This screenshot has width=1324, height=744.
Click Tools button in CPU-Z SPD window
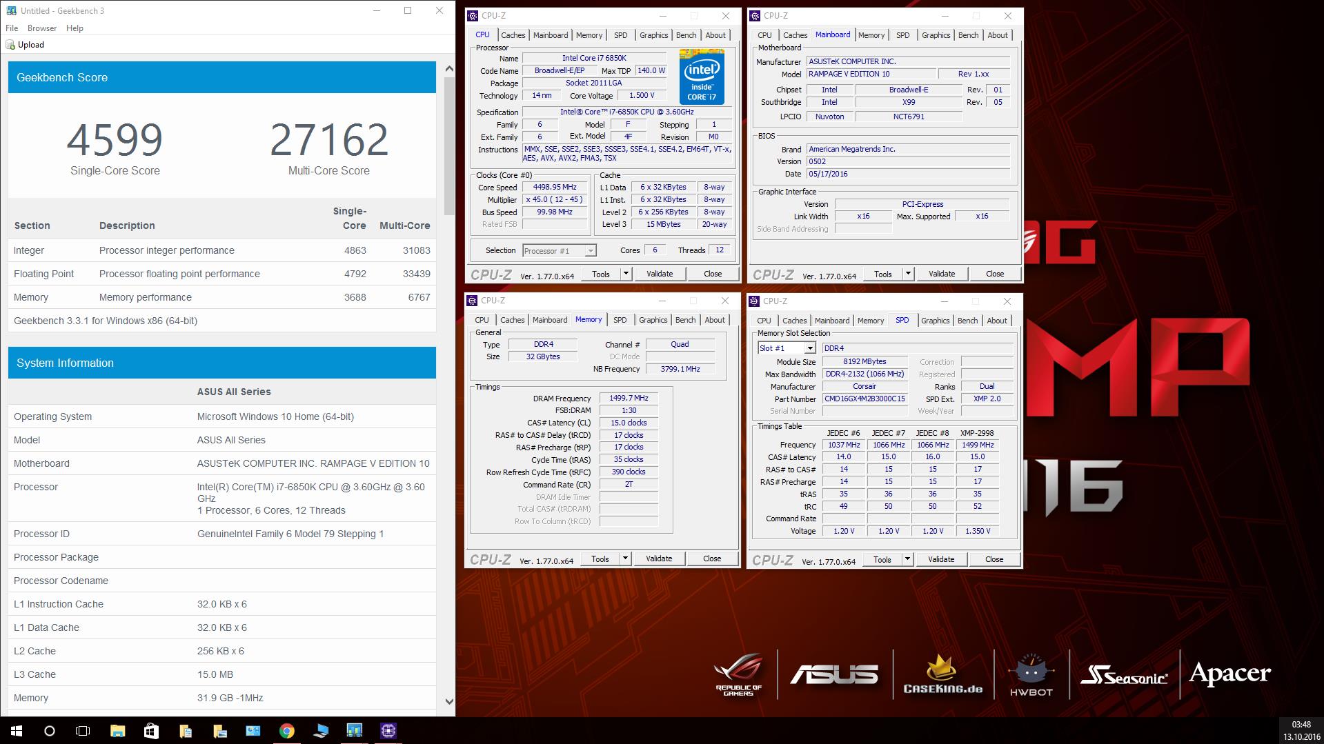click(882, 559)
